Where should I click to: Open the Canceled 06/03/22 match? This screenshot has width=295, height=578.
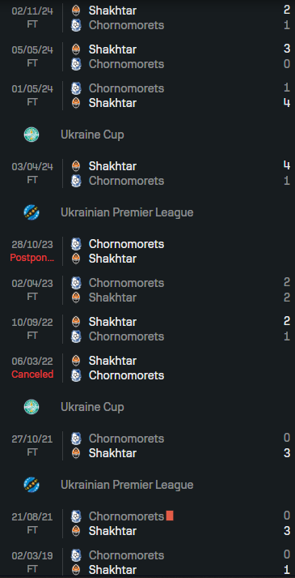tap(147, 368)
